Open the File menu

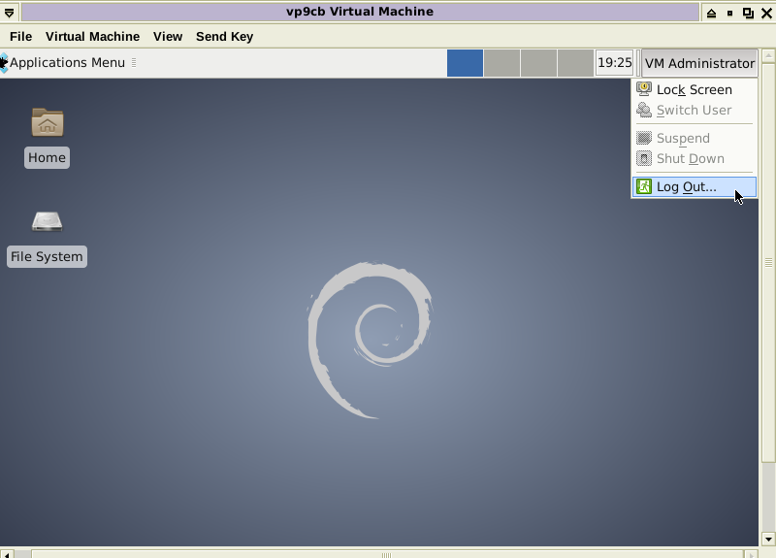point(20,37)
